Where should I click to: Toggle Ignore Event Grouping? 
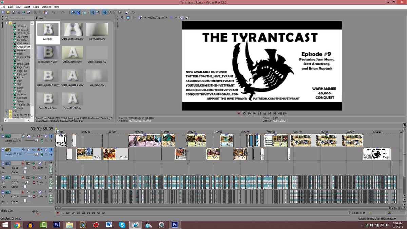[x=98, y=12]
